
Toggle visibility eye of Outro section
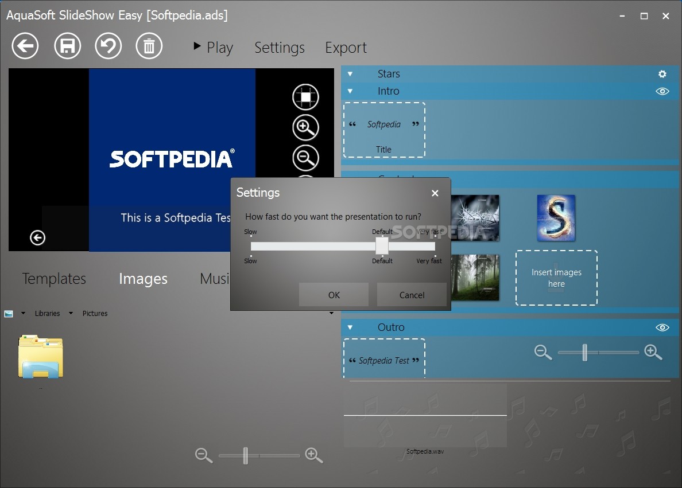(662, 327)
